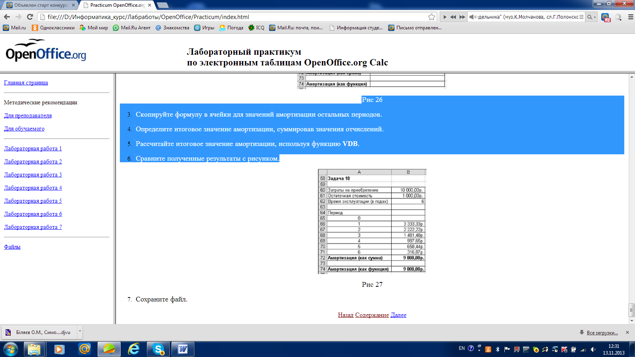Skip to previous track in music toolbar
This screenshot has width=635, height=357.
point(453,17)
